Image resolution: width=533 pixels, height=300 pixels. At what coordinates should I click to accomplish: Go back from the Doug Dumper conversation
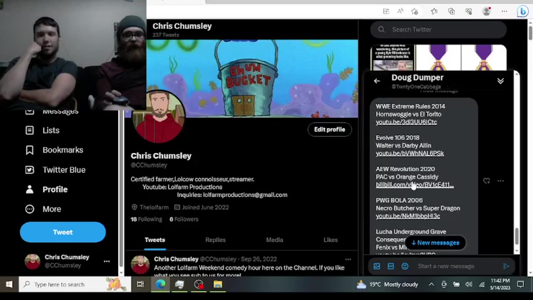point(377,81)
